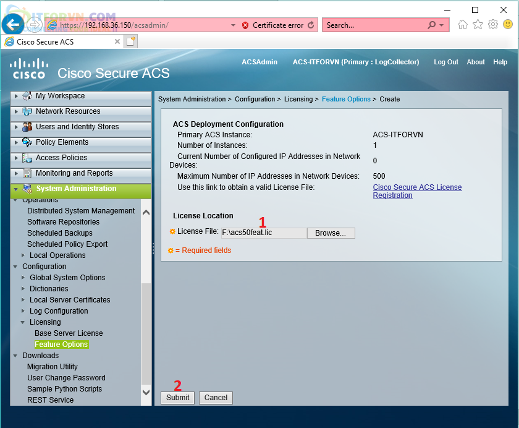Click the License File path field
The image size is (519, 428).
click(263, 233)
